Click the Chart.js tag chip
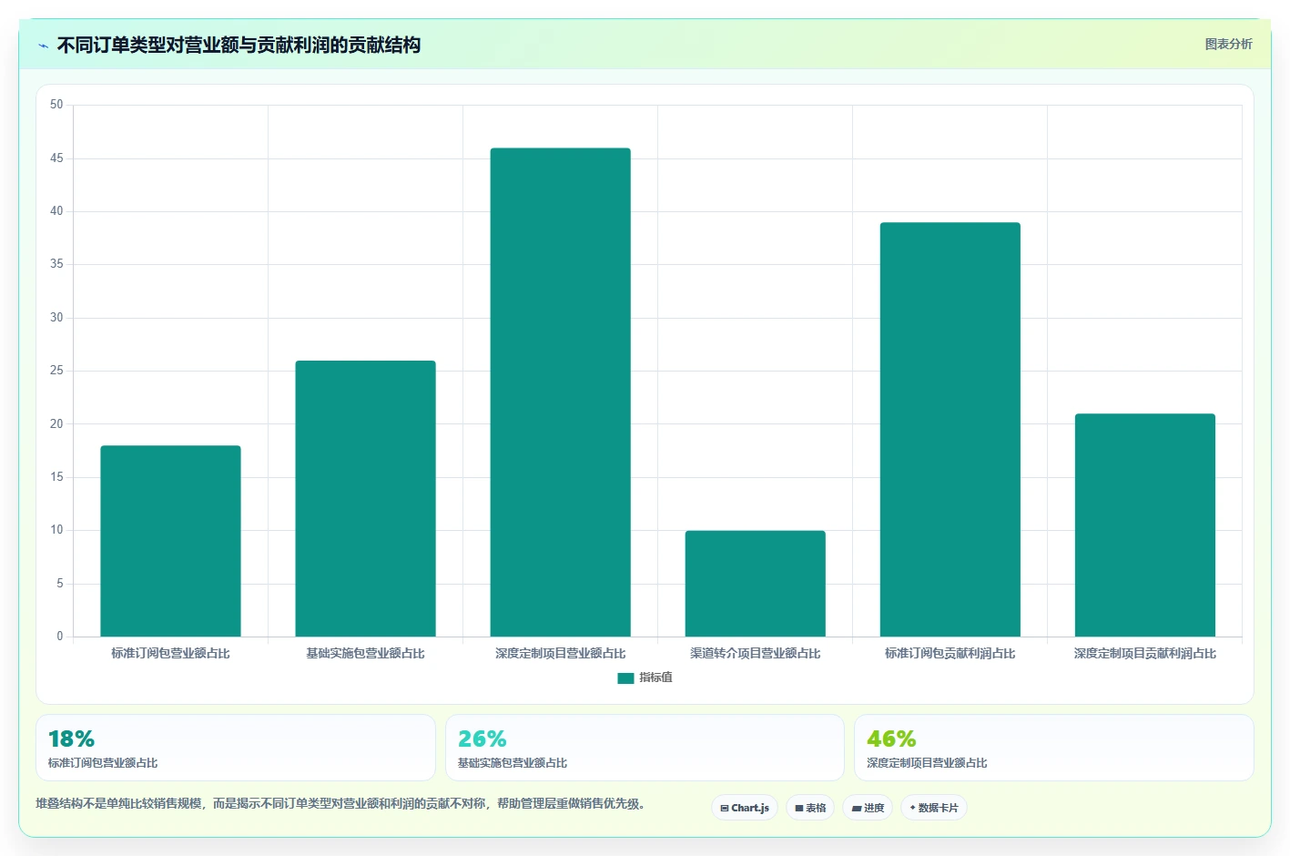Screen dimensions: 1290x856 coord(744,808)
